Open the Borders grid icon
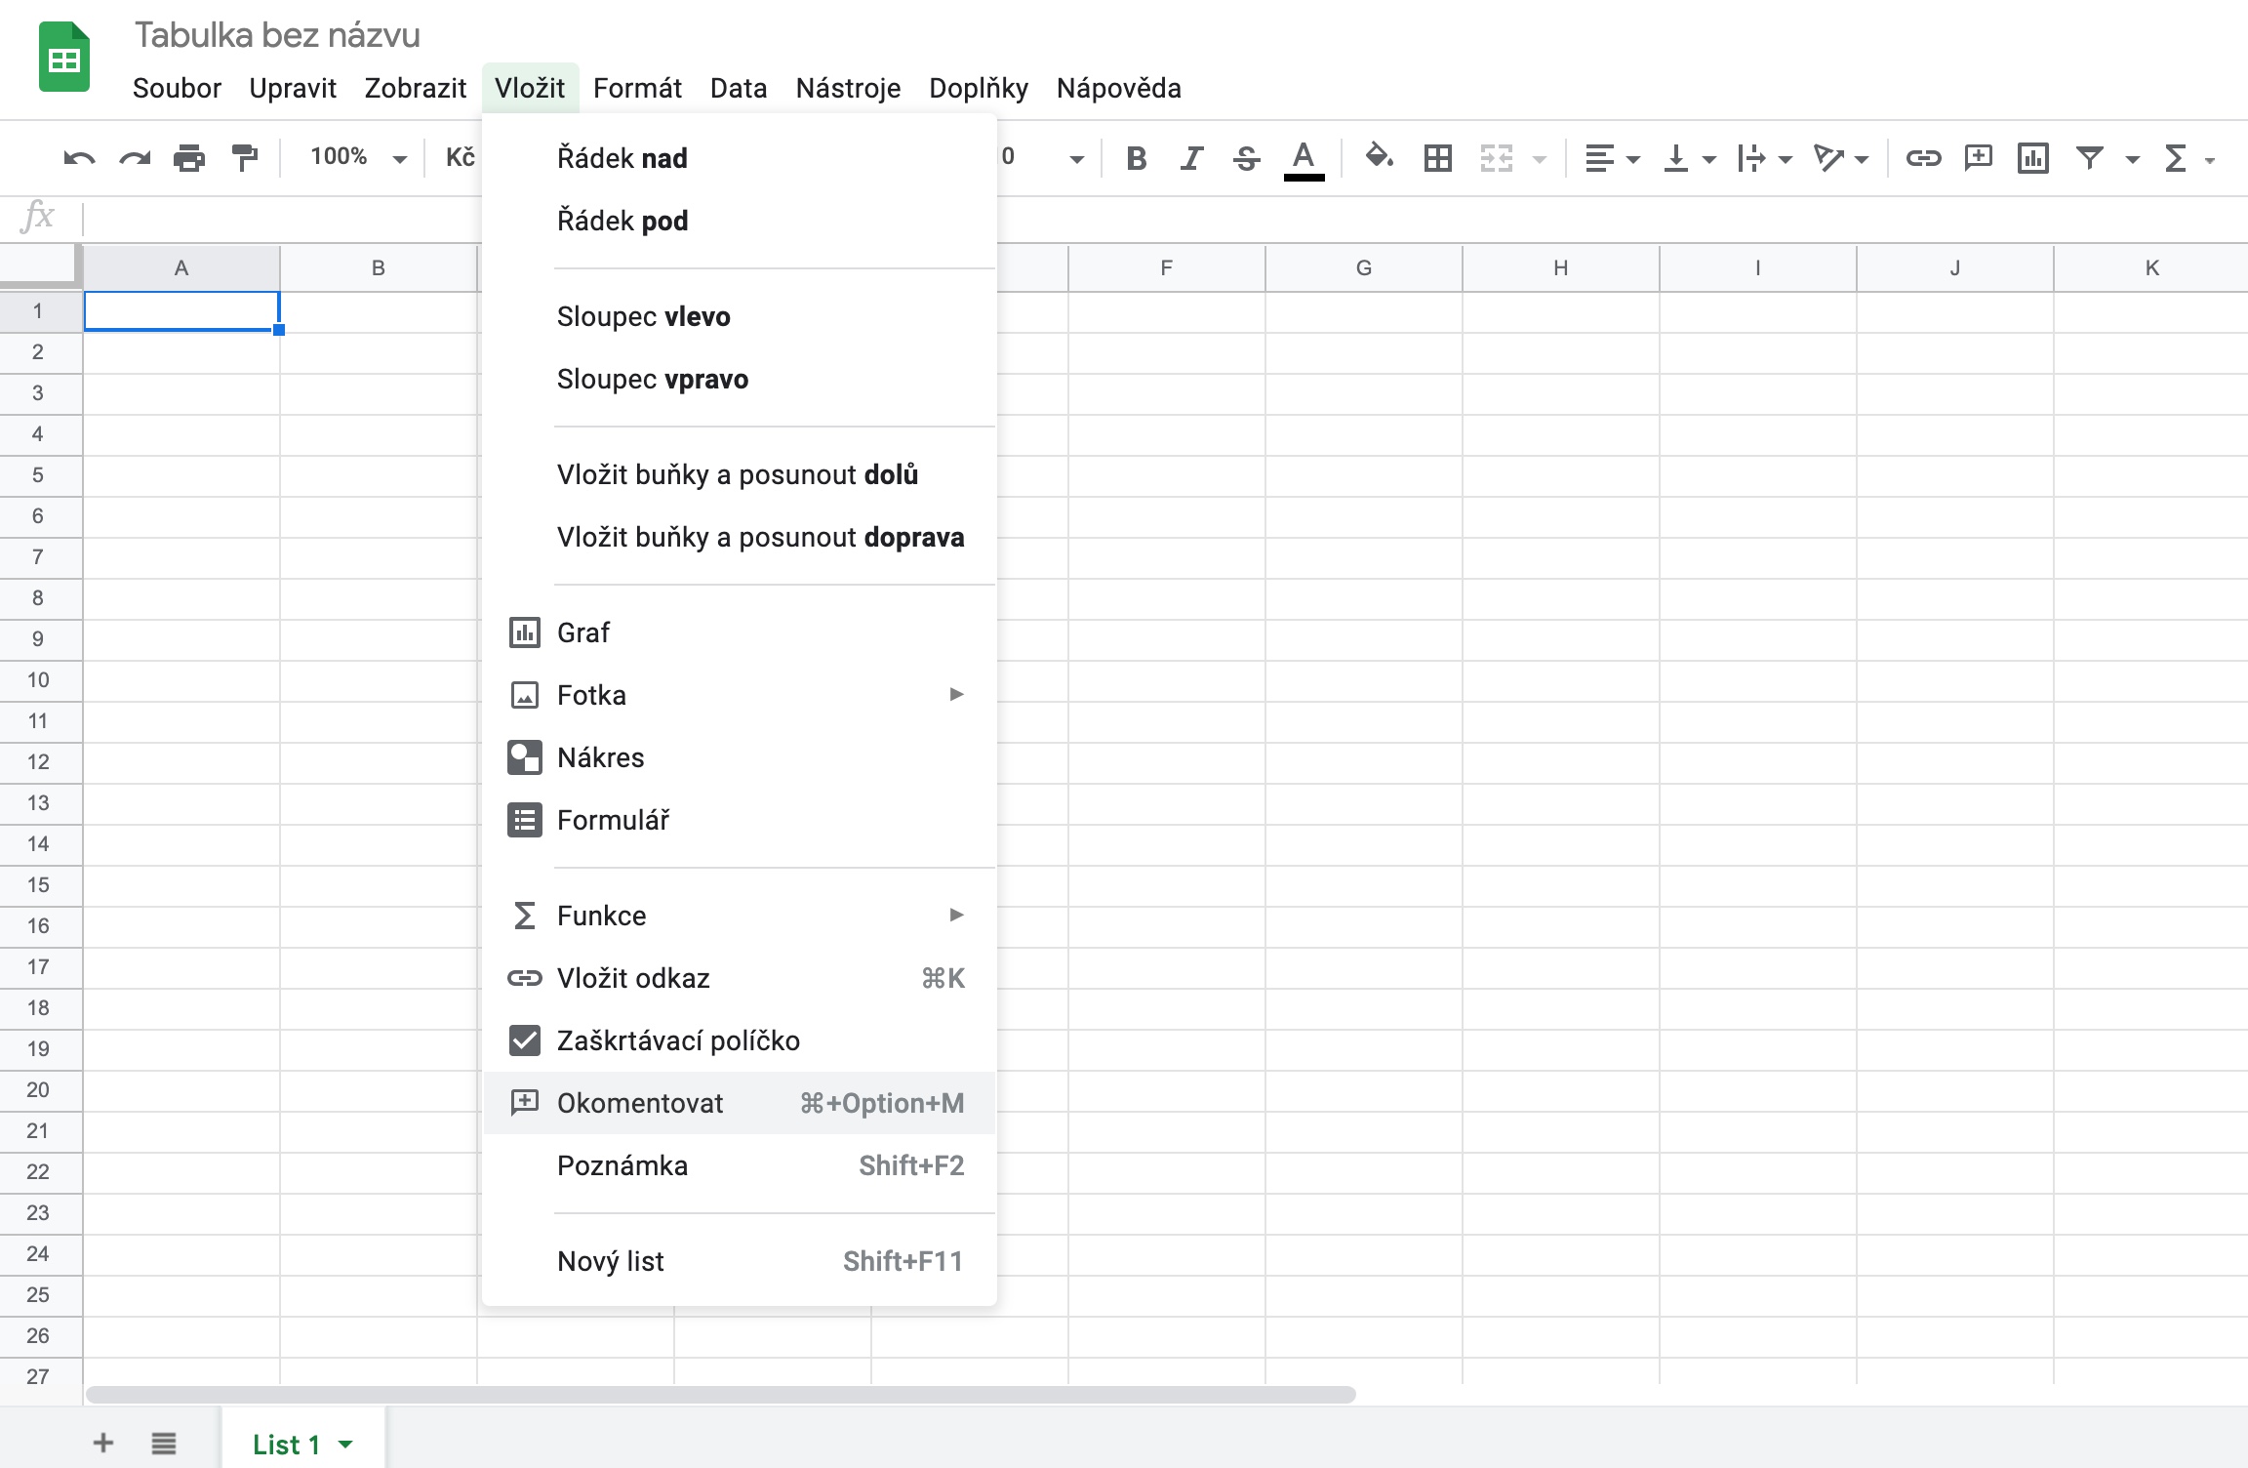The height and width of the screenshot is (1468, 2248). coord(1437,158)
